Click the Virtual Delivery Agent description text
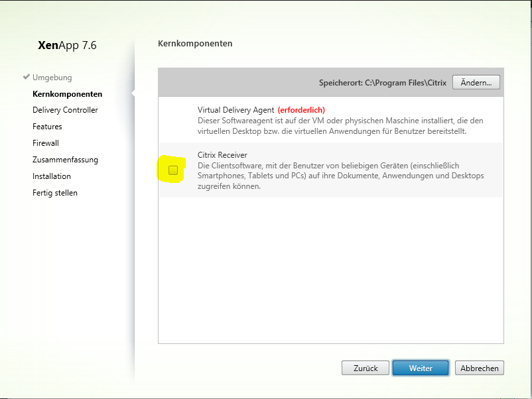 pyautogui.click(x=340, y=126)
